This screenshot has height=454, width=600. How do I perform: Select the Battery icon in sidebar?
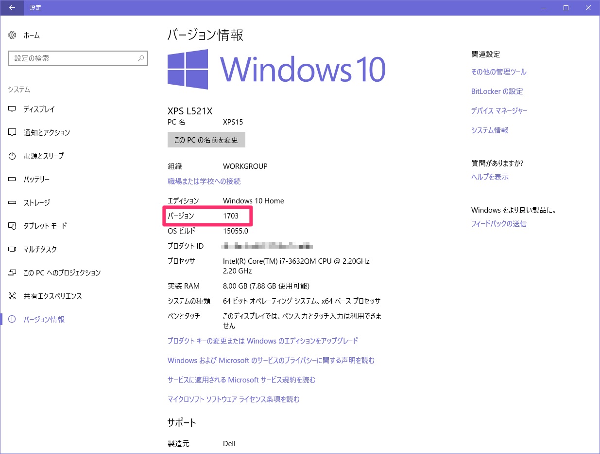pos(13,180)
